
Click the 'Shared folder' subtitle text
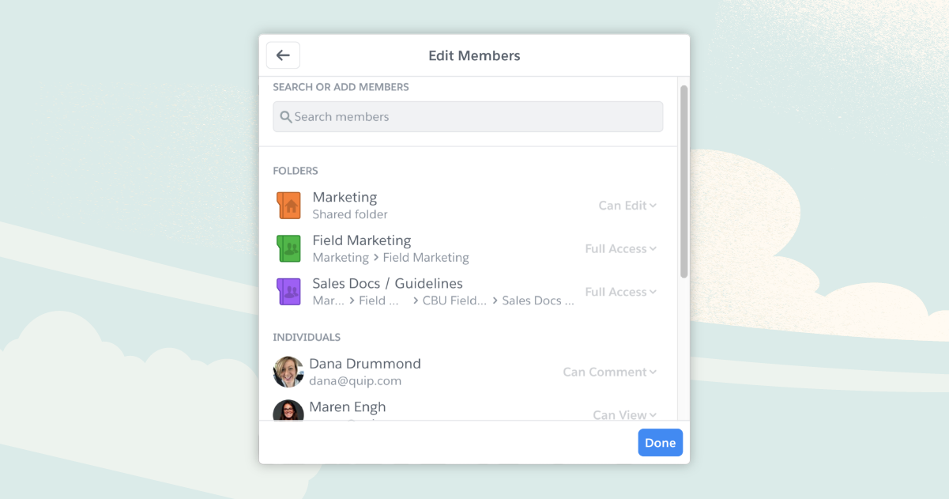(x=350, y=214)
